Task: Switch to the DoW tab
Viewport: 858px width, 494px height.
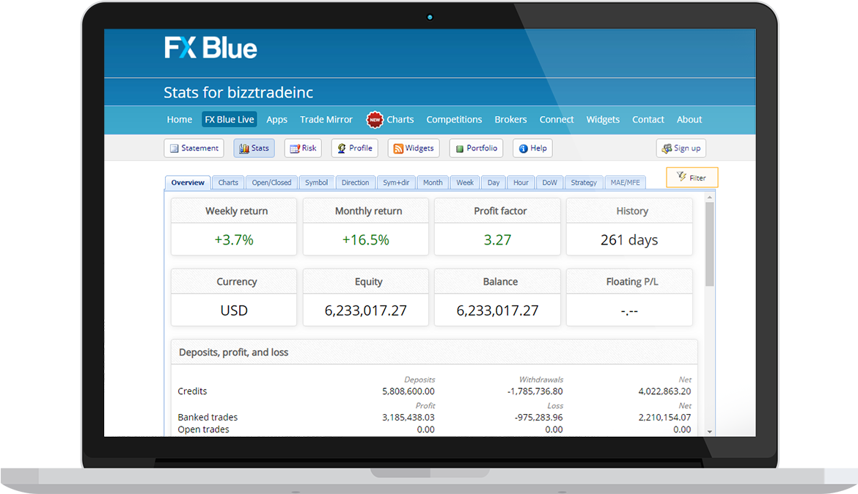Action: [549, 183]
